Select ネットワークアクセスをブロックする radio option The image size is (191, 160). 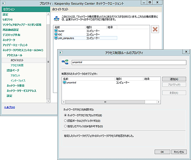pos(65,115)
